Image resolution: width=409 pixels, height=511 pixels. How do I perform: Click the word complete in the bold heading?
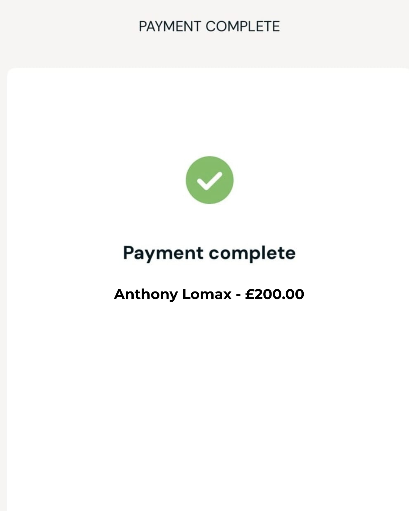tap(252, 253)
